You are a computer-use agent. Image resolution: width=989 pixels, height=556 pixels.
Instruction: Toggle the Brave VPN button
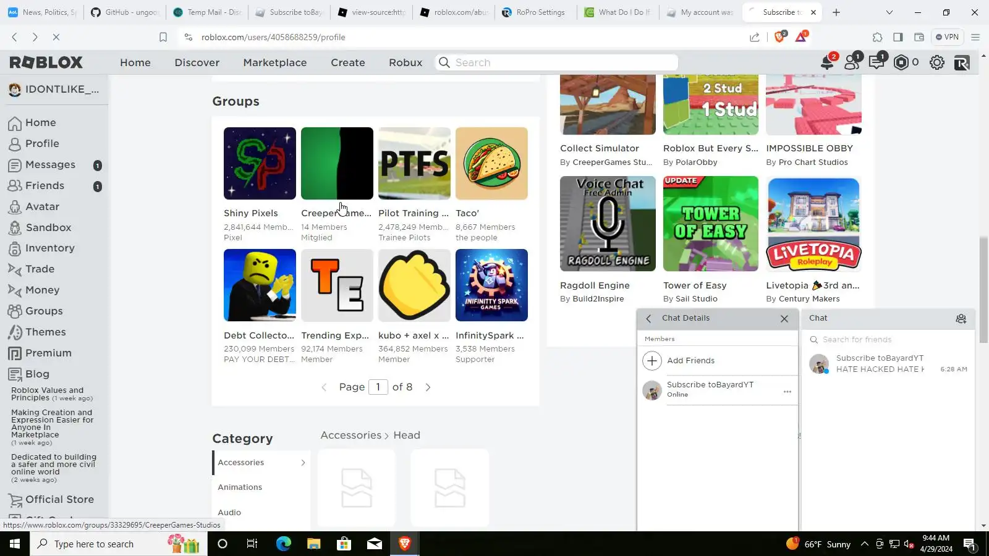coord(947,37)
